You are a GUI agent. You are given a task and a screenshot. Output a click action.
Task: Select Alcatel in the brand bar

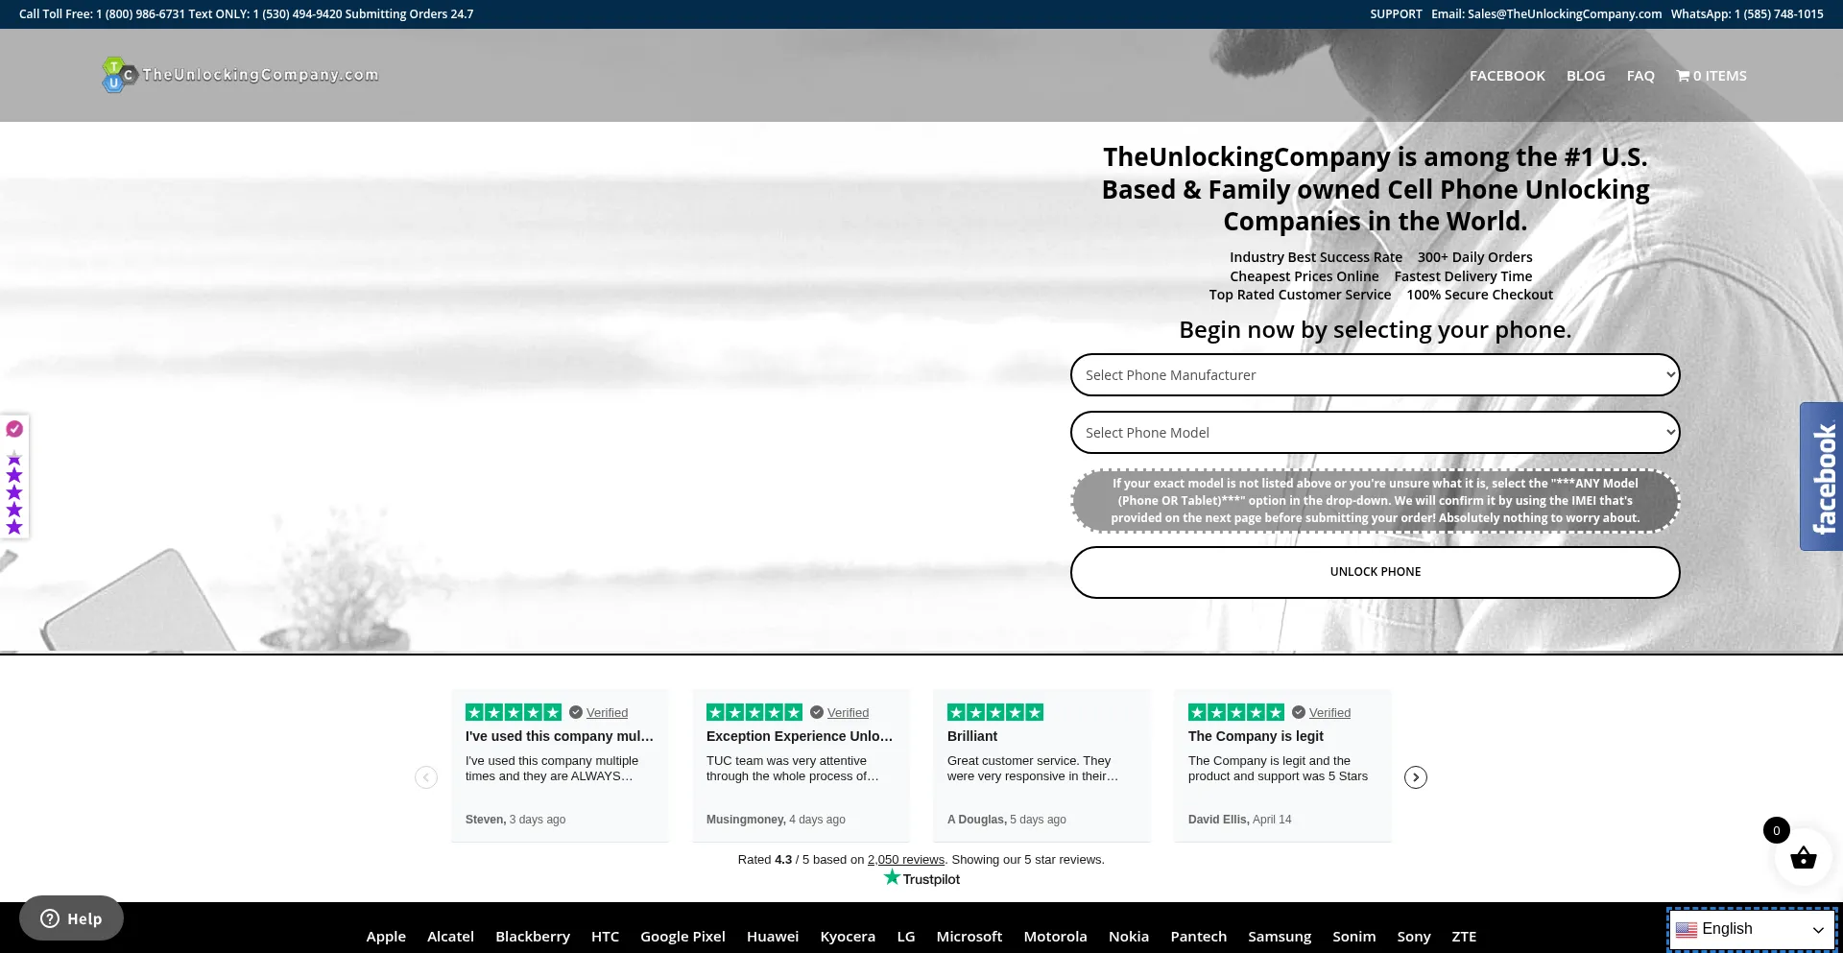pyautogui.click(x=450, y=937)
